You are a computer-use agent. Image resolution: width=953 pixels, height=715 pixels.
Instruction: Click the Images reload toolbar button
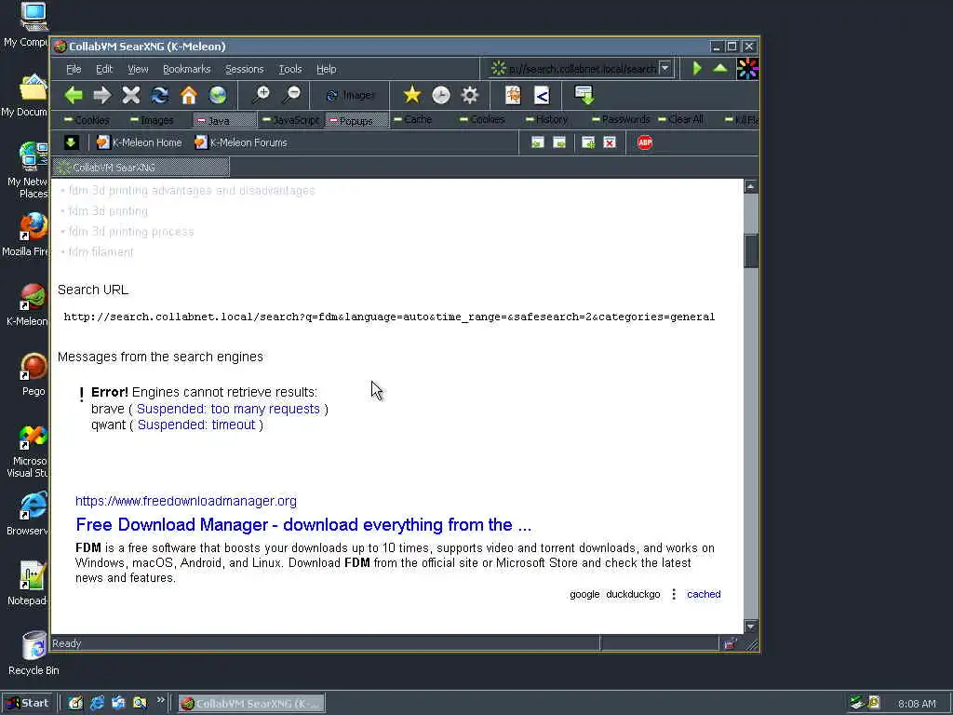click(x=350, y=96)
